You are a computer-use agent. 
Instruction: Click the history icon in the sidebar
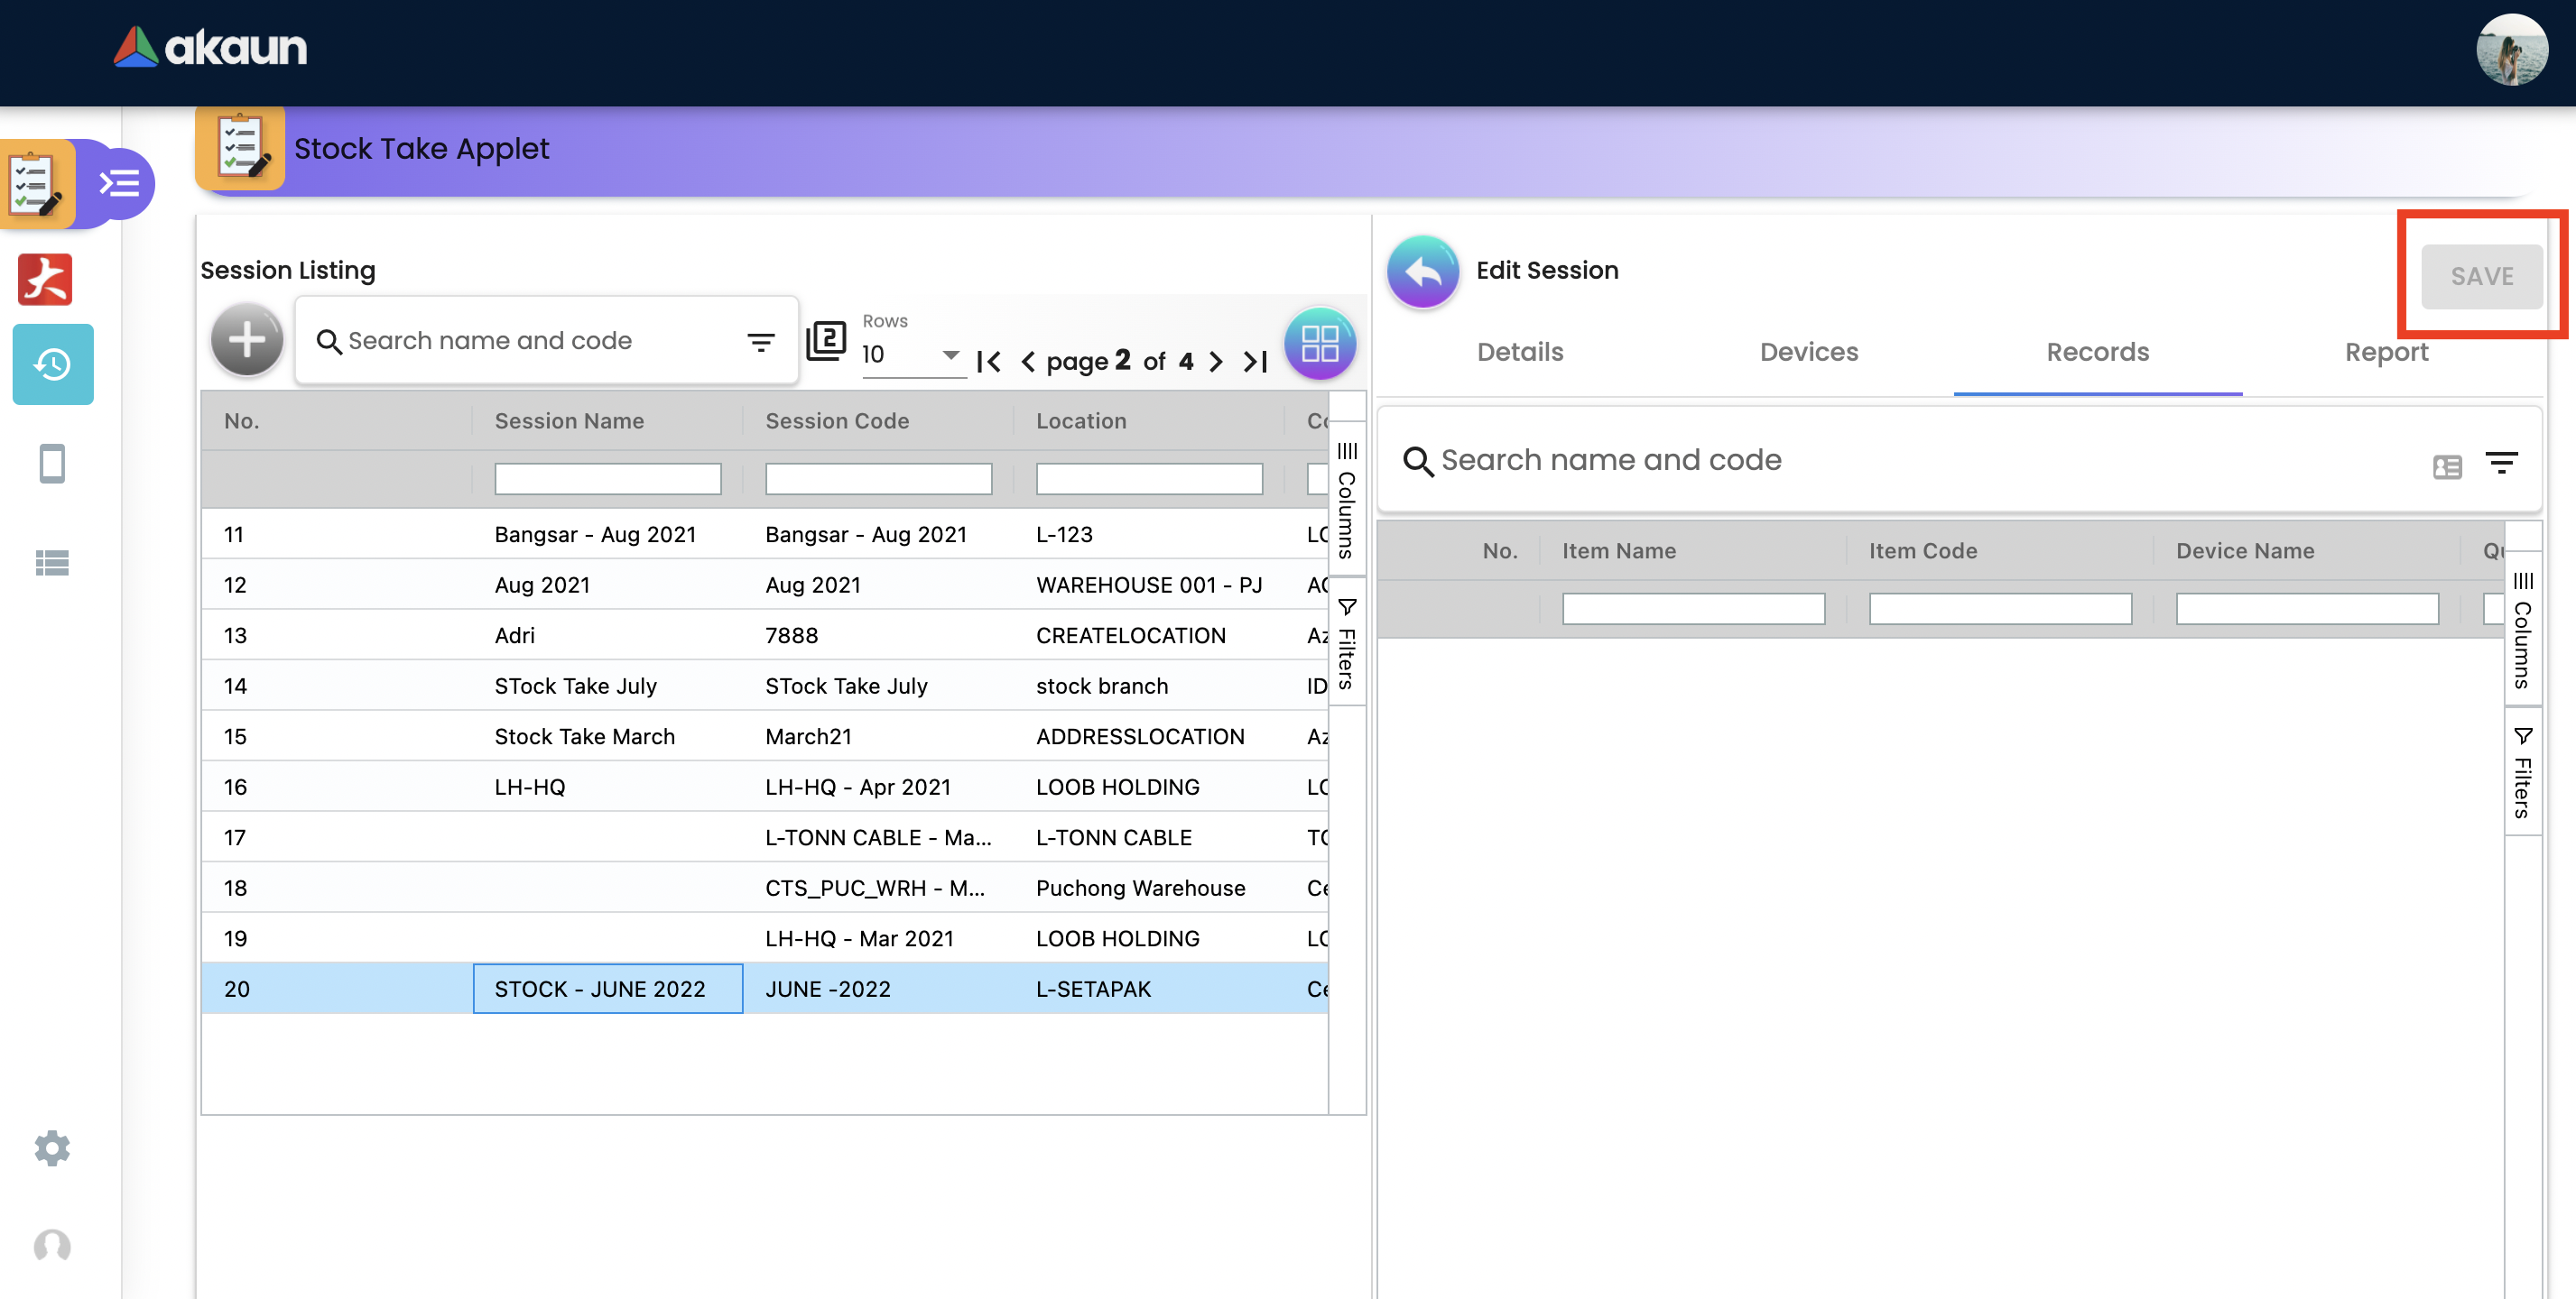(52, 364)
